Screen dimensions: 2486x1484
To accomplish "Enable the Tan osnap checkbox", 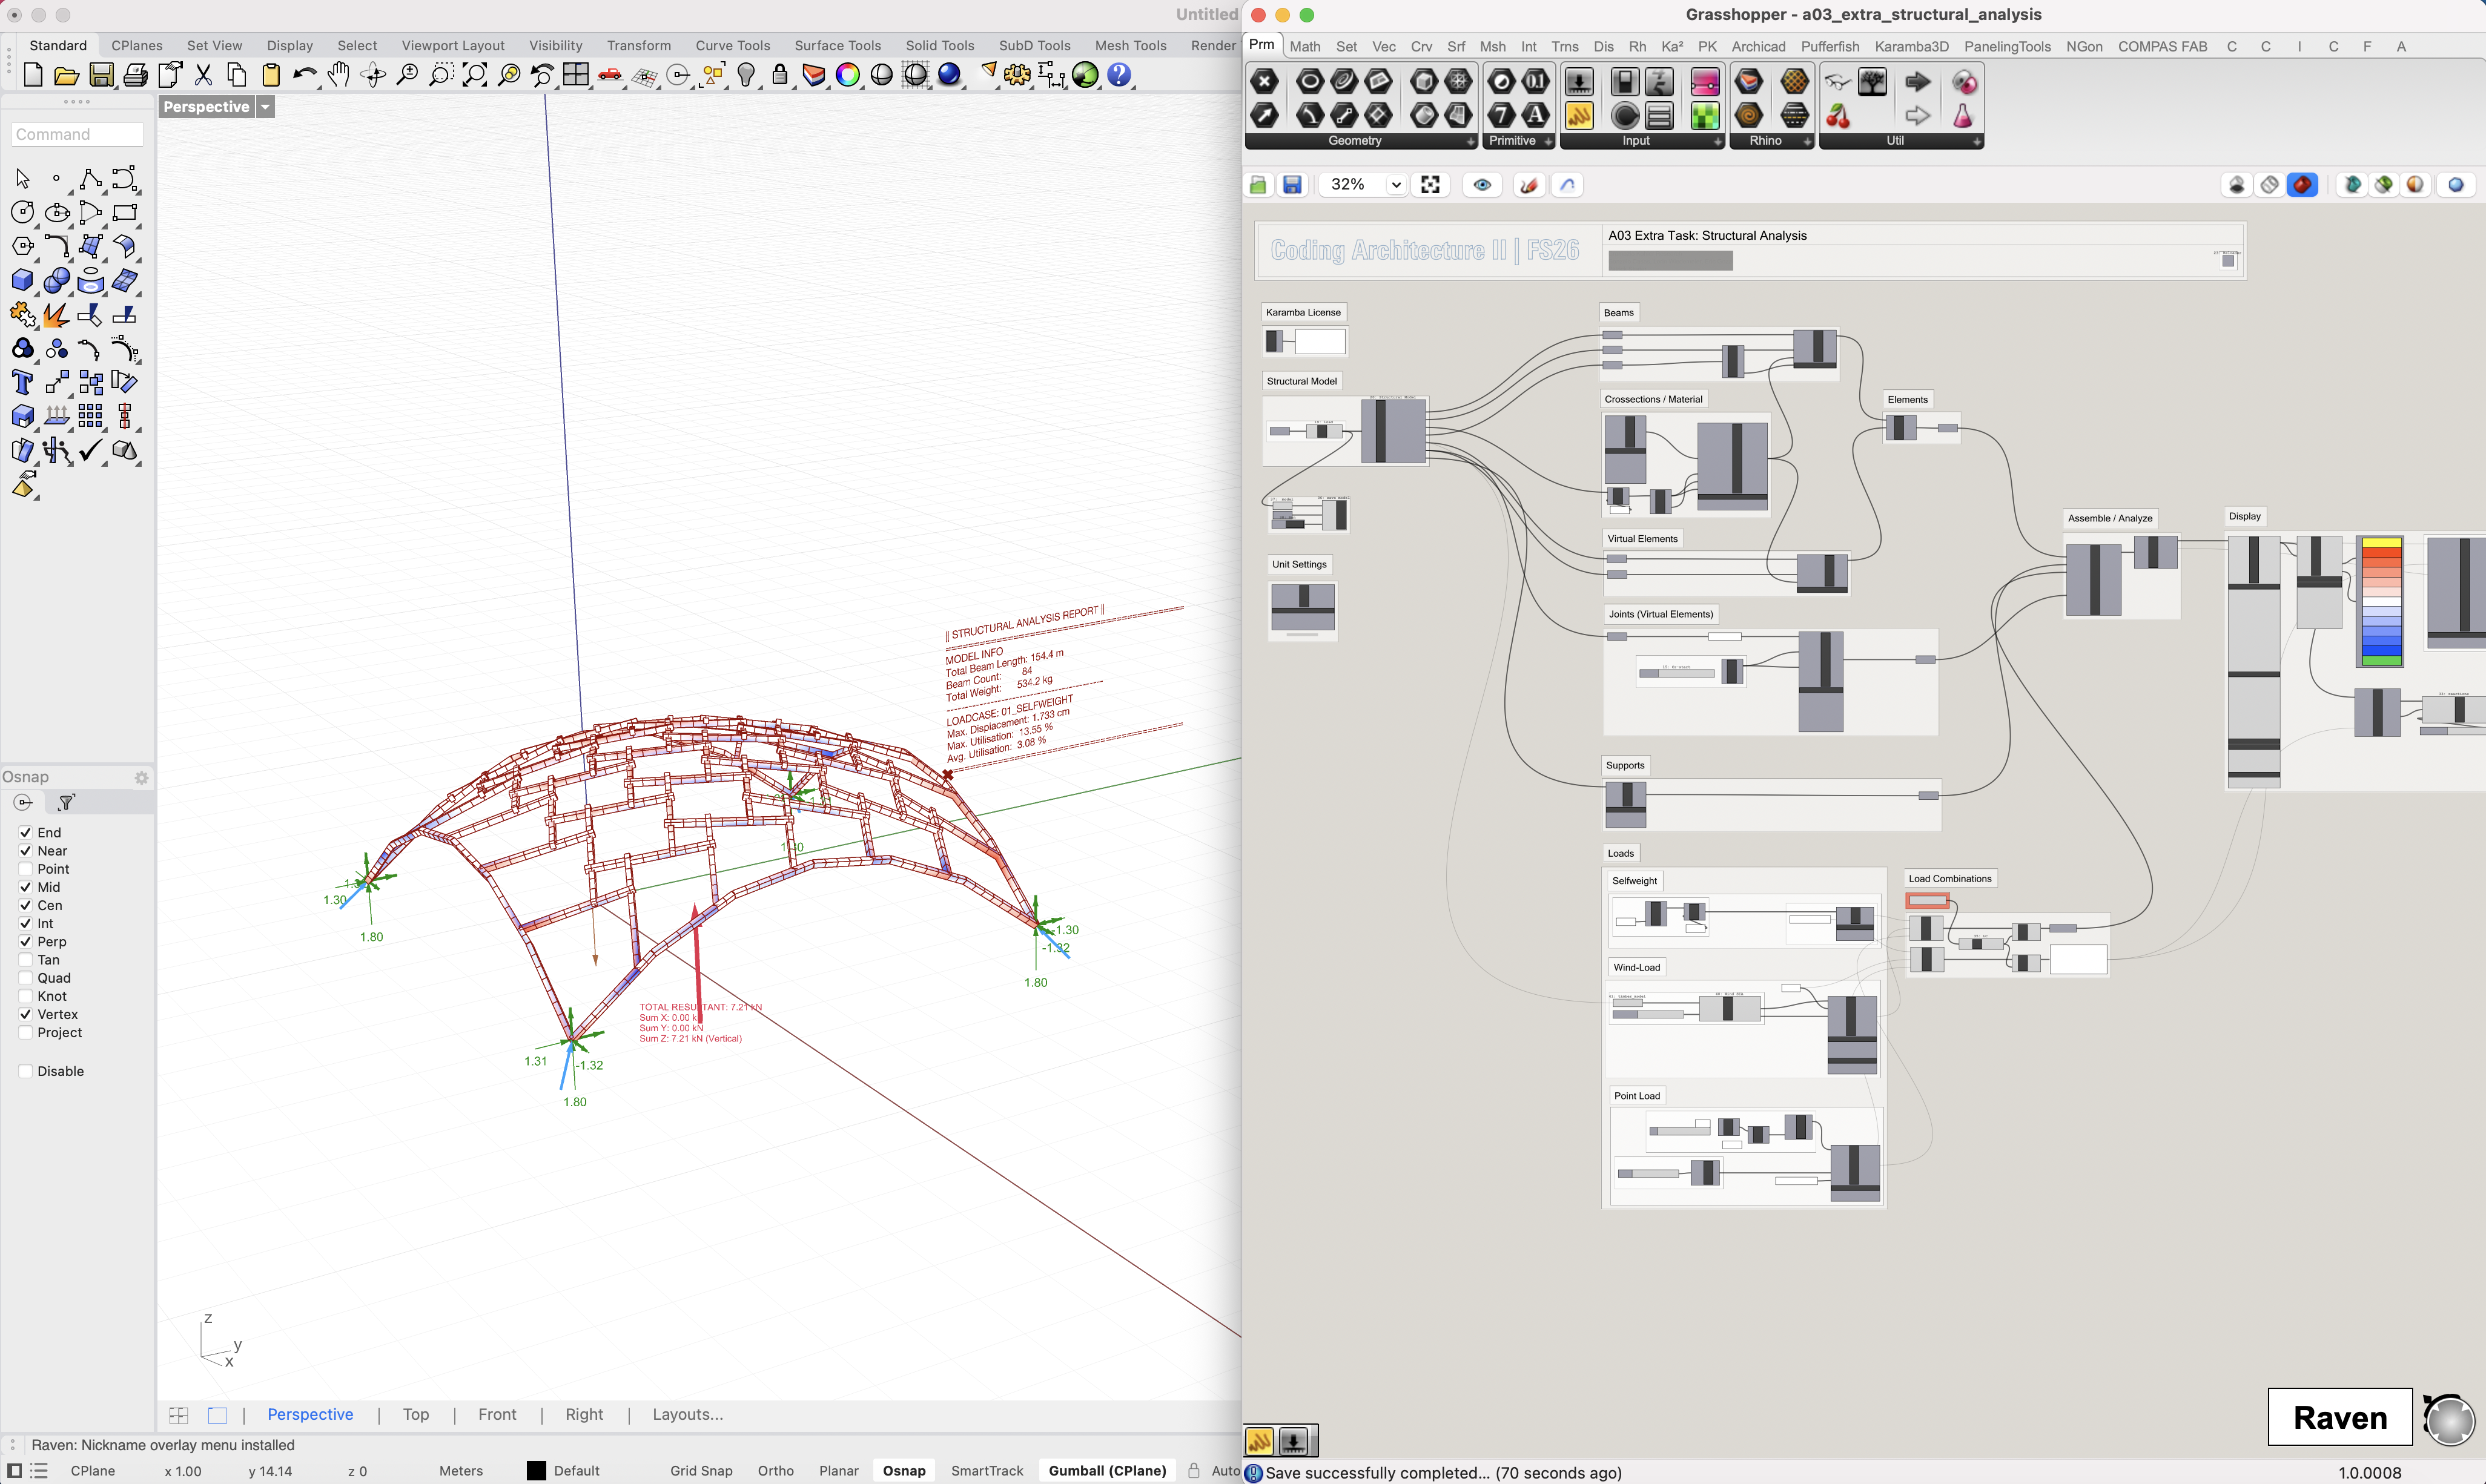I will point(25,960).
